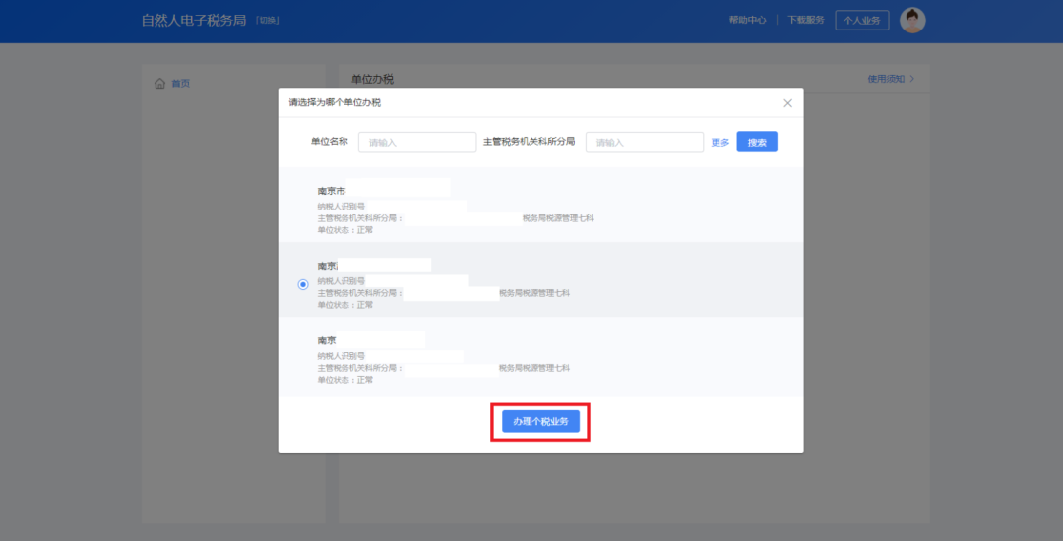Open 使用须知 link

click(x=886, y=79)
